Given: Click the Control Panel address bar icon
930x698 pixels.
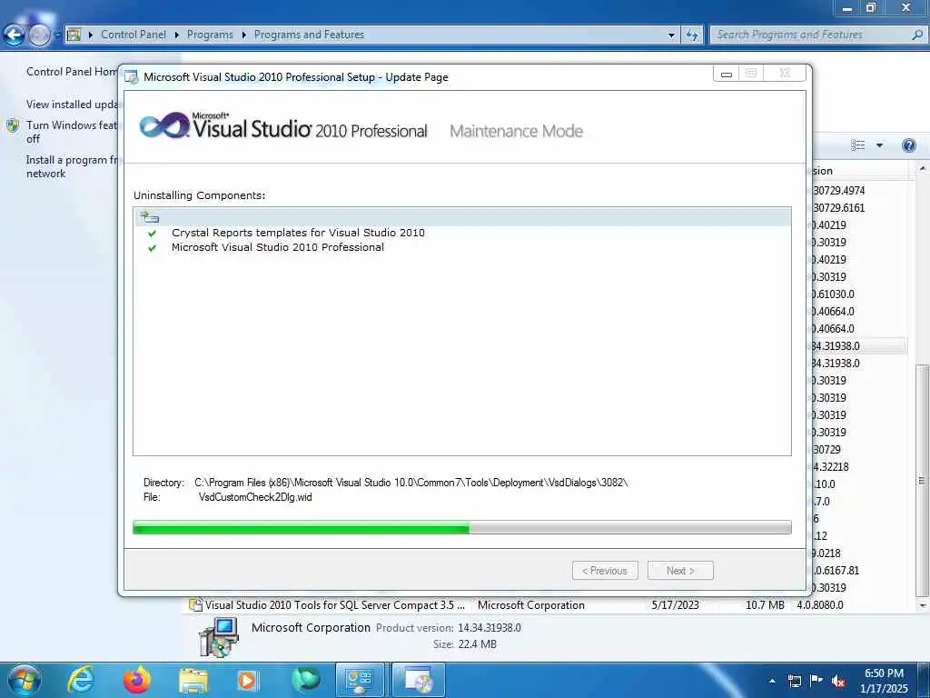Looking at the screenshot, I should pyautogui.click(x=74, y=35).
